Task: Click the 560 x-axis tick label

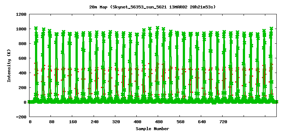Action: coord(181,122)
